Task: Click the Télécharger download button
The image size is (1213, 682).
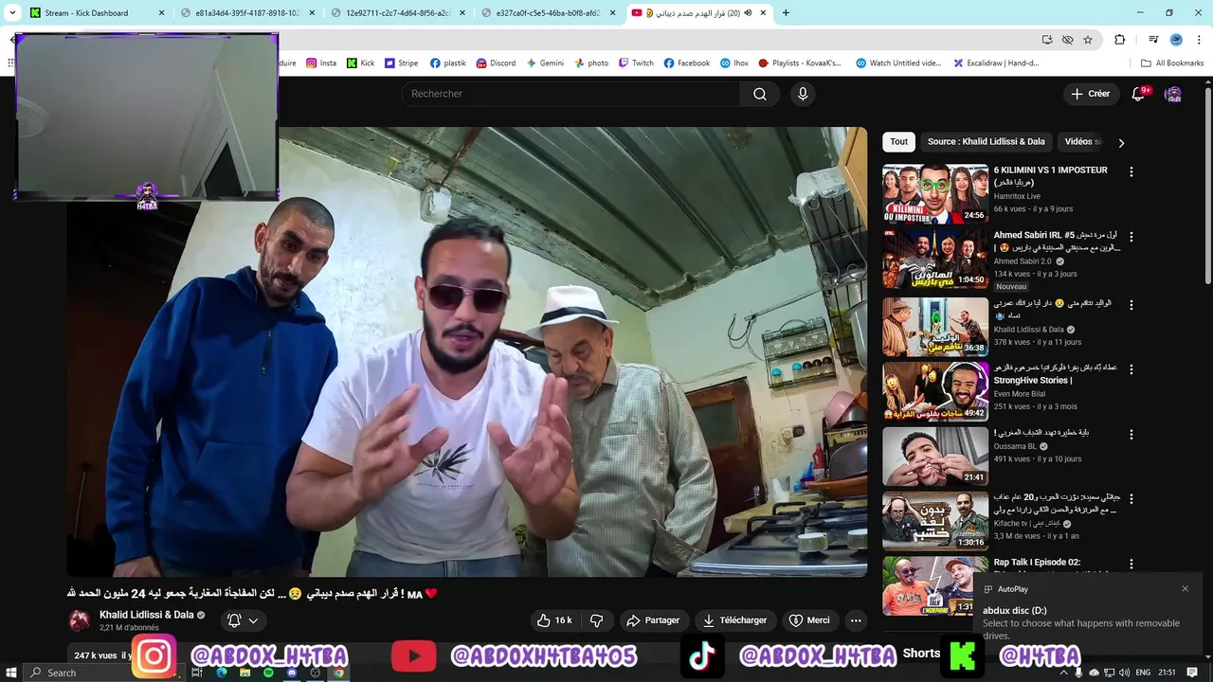Action: click(x=734, y=620)
